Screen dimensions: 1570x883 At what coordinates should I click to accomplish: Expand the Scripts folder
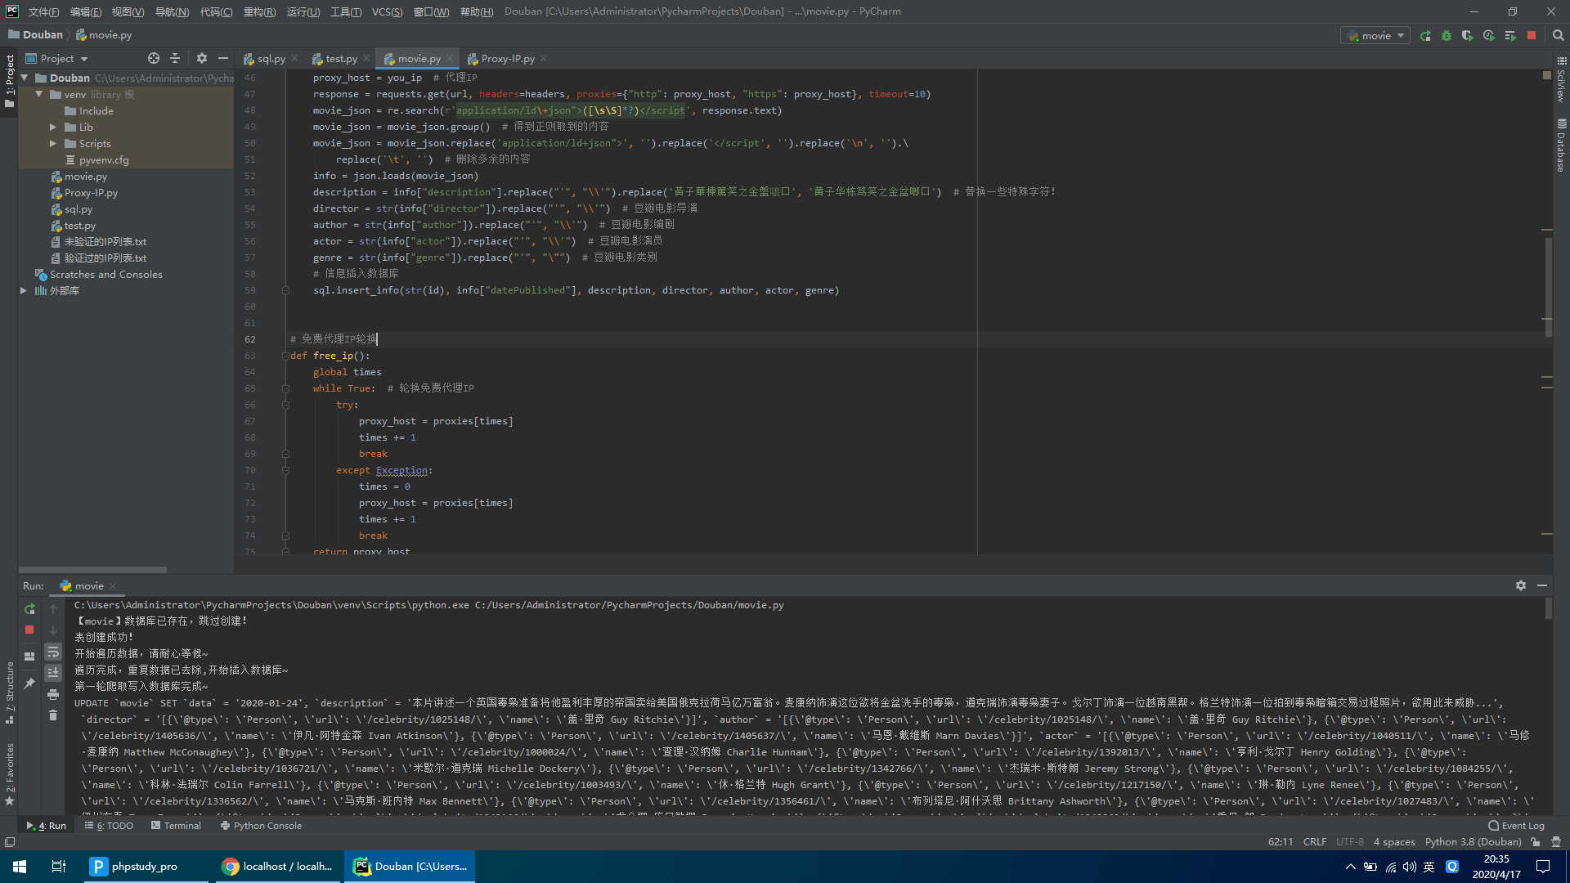click(x=53, y=143)
